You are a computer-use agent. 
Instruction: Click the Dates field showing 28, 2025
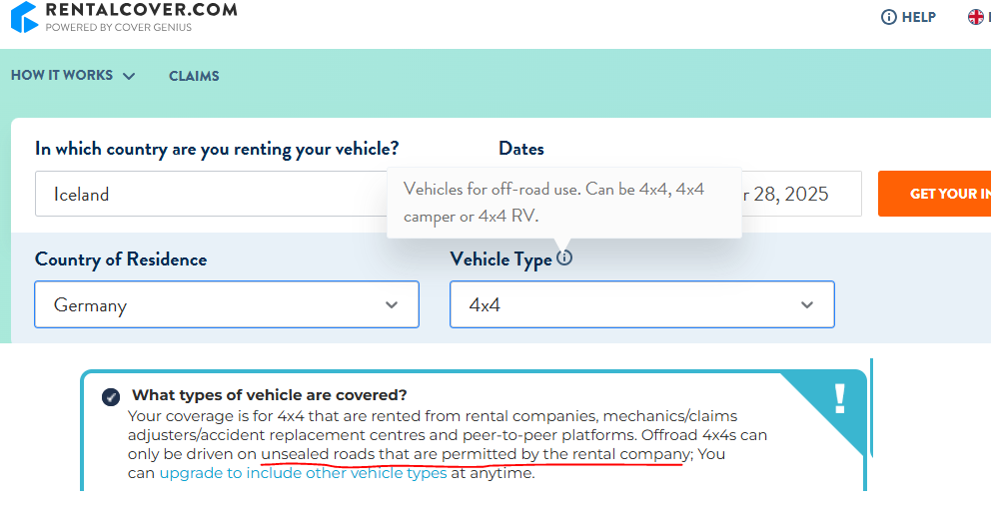(x=801, y=194)
